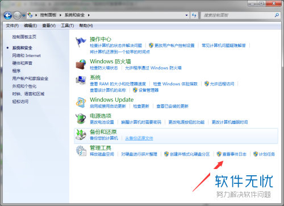Open the 文件(F) menu
The width and height of the screenshot is (284, 206).
coord(12,26)
